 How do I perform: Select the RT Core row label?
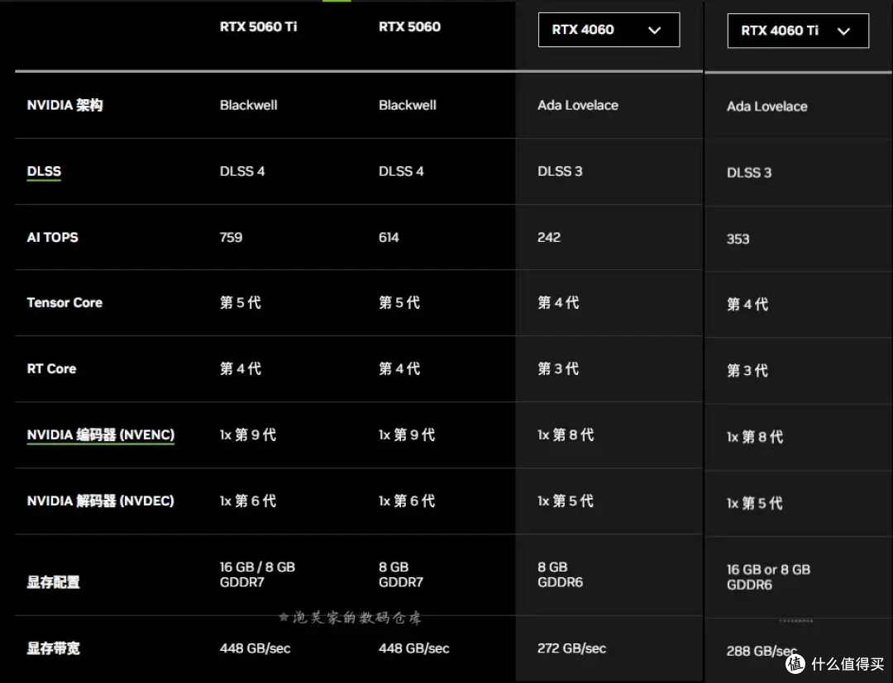pyautogui.click(x=51, y=368)
